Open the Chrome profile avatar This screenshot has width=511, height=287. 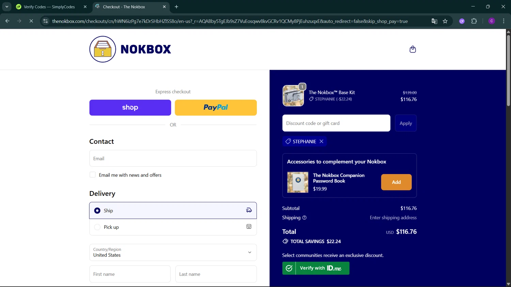[492, 21]
